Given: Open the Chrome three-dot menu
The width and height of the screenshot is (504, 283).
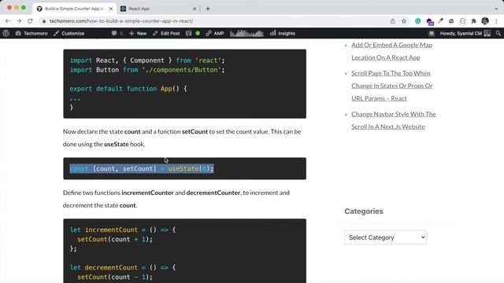Looking at the screenshot, I should (497, 21).
